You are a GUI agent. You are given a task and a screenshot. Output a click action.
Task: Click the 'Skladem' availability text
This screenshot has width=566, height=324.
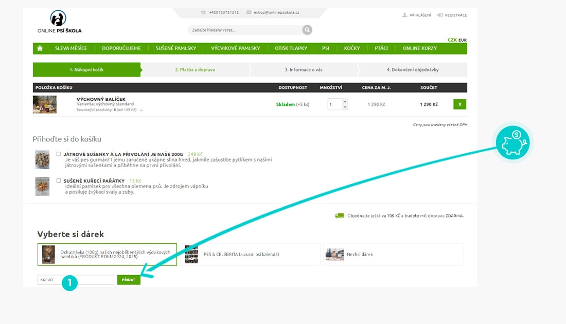(x=286, y=104)
